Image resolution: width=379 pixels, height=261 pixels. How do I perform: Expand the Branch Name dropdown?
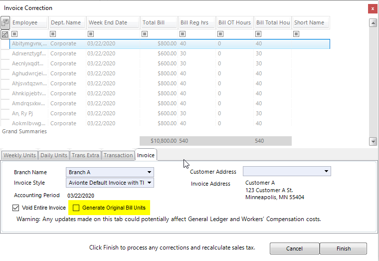click(x=150, y=172)
